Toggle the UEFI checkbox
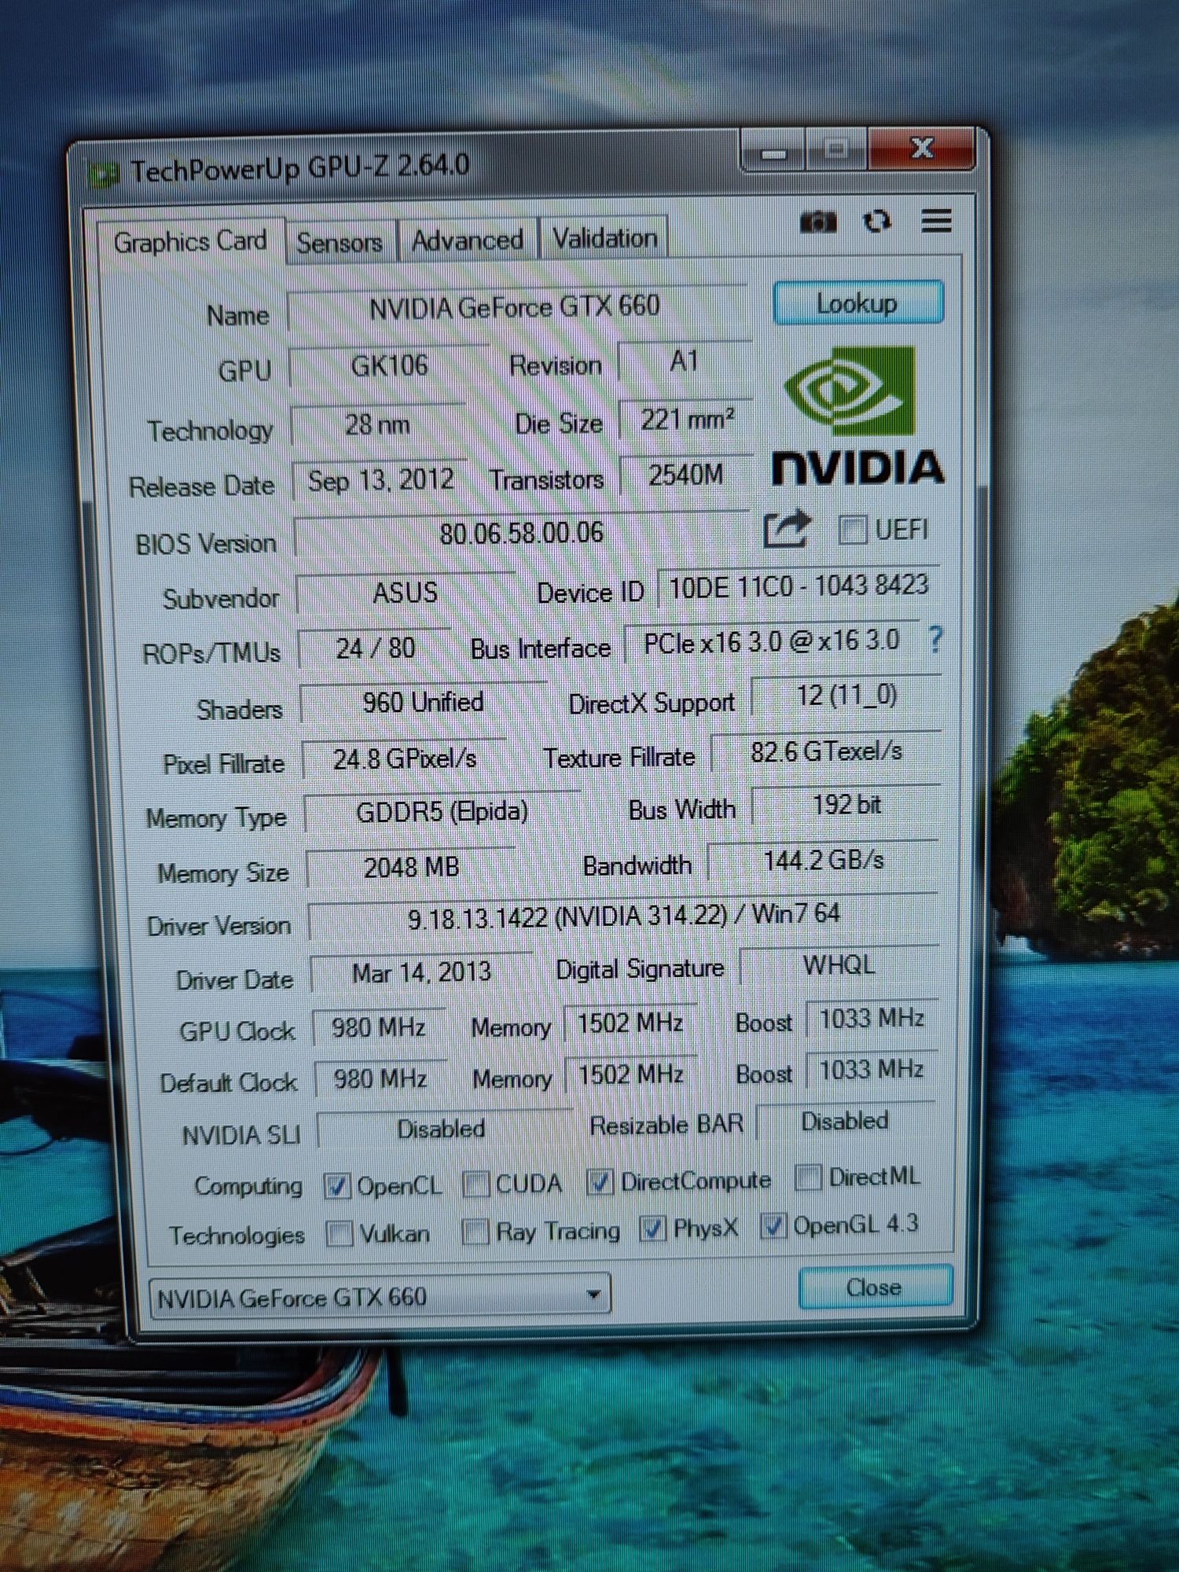1179x1572 pixels. (852, 529)
